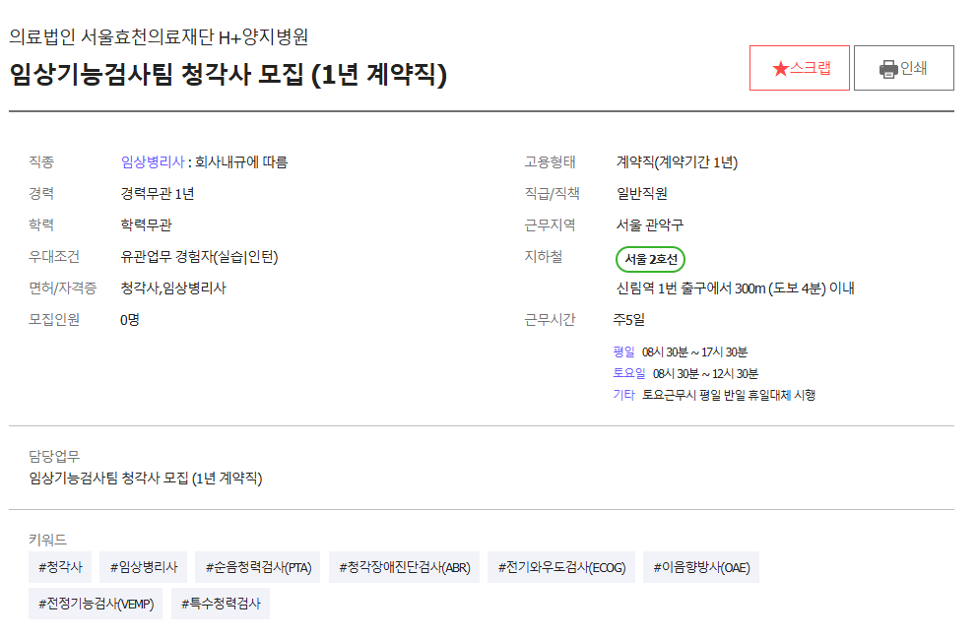Open the #청각사 keyword tag
The width and height of the screenshot is (977, 639).
point(60,567)
